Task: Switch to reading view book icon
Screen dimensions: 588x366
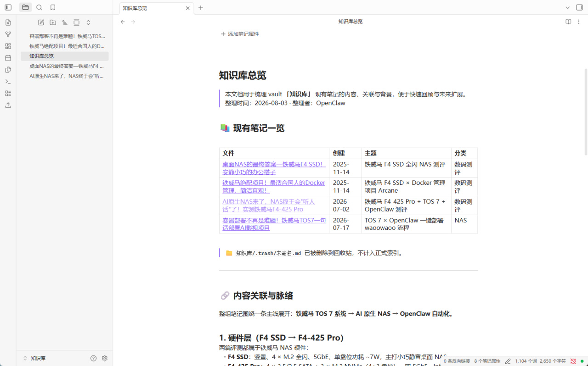Action: pyautogui.click(x=568, y=22)
